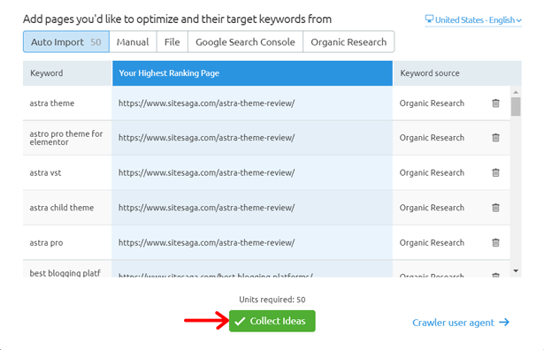Click the Keyword column header
The image size is (544, 350).
67,73
